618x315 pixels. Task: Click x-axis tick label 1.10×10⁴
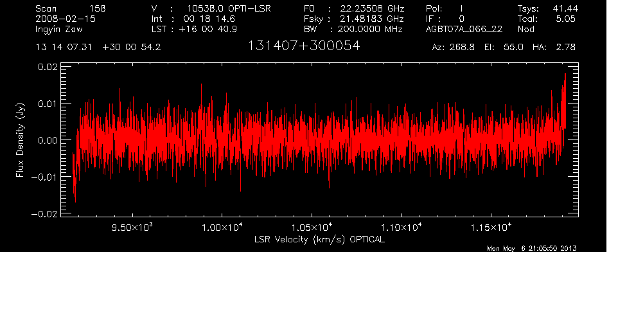[x=402, y=228]
